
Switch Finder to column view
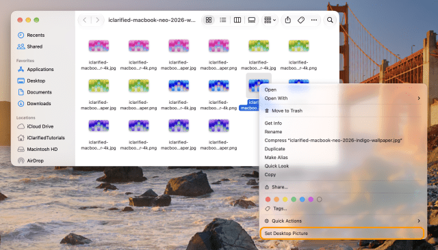point(237,20)
